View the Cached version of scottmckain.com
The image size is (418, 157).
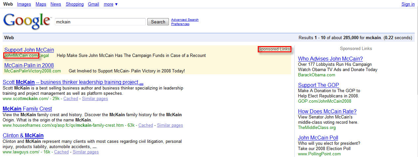pyautogui.click(x=71, y=99)
